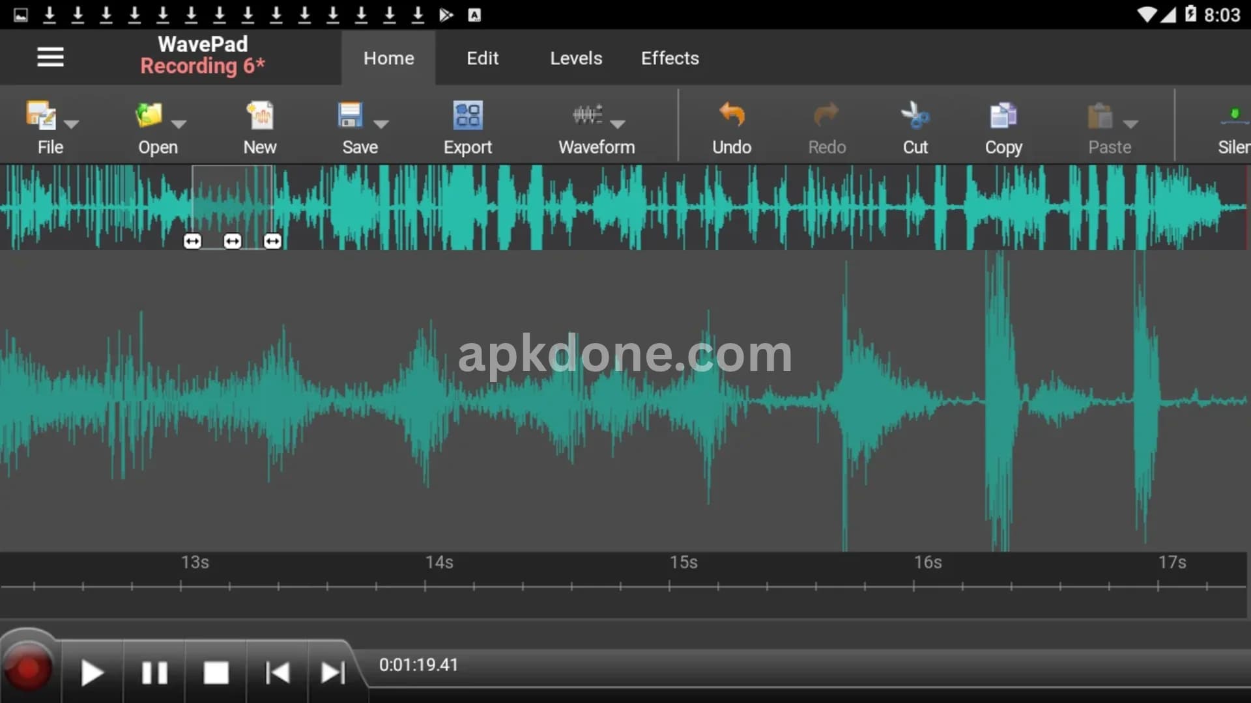Viewport: 1251px width, 703px height.
Task: Click the 16s timeline marker
Action: (928, 562)
